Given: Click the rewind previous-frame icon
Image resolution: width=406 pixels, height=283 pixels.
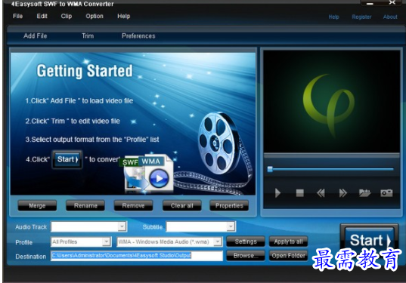Looking at the screenshot, I should 321,192.
